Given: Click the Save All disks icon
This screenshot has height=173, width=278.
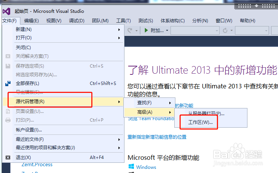Looking at the screenshot, I should [8, 83].
